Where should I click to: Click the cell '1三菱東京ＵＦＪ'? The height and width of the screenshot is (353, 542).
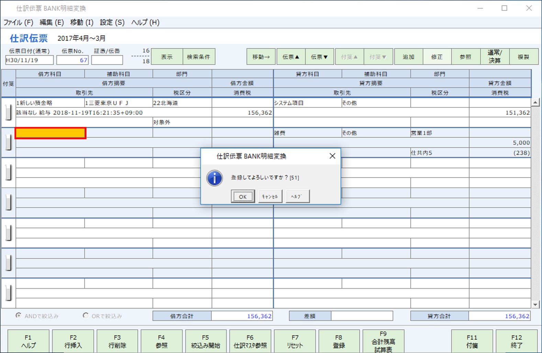(119, 103)
